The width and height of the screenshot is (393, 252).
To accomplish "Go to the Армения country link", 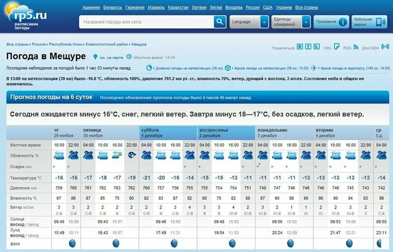I will (x=91, y=7).
